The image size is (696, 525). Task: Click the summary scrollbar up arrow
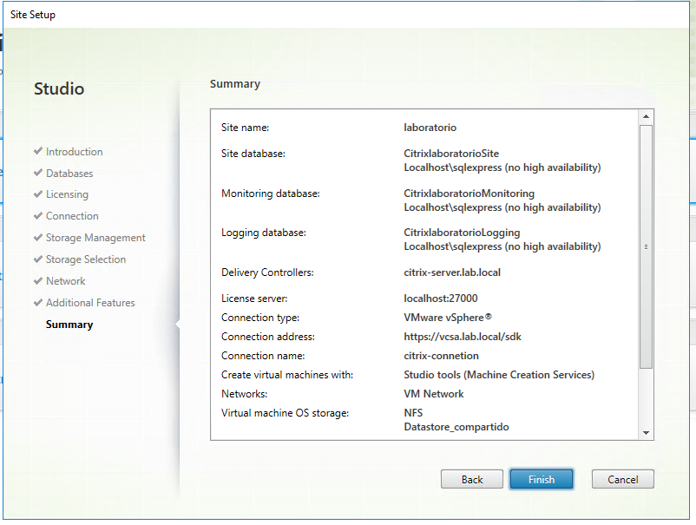(646, 117)
